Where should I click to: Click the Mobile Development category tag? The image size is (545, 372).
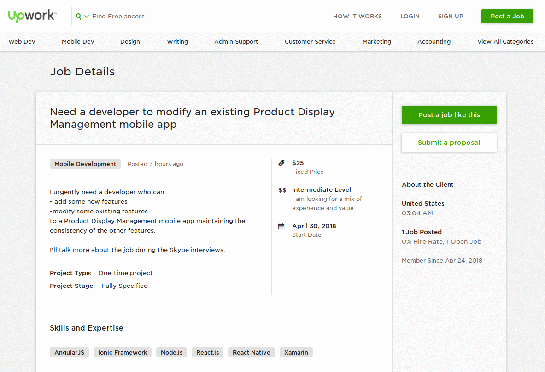point(85,164)
